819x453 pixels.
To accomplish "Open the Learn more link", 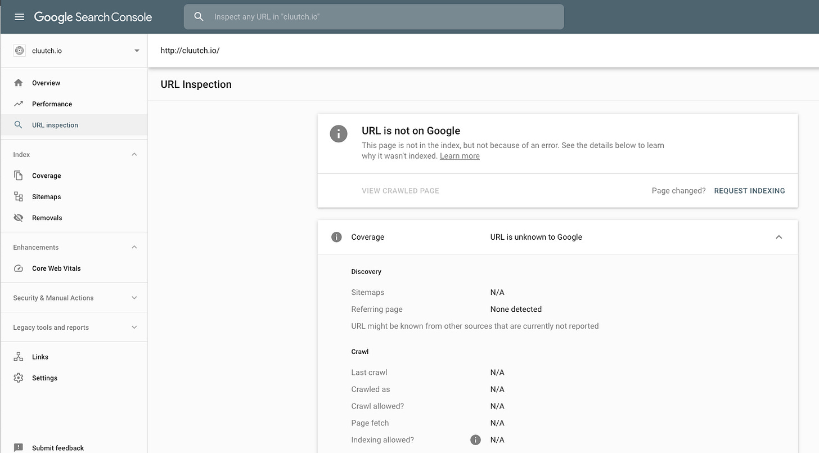I will pyautogui.click(x=460, y=156).
